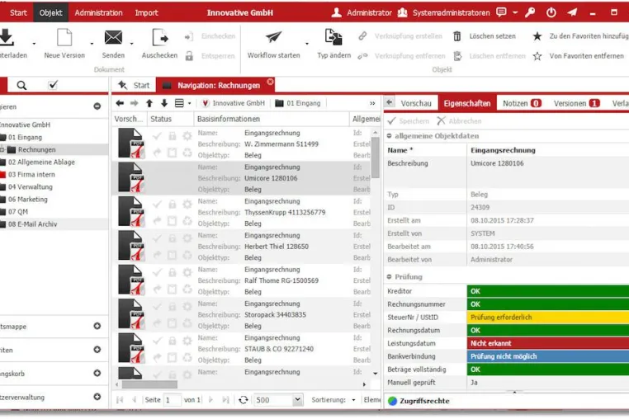Click the blue Prüfung nicht möglich status field
Image resolution: width=629 pixels, height=419 pixels.
pyautogui.click(x=548, y=356)
